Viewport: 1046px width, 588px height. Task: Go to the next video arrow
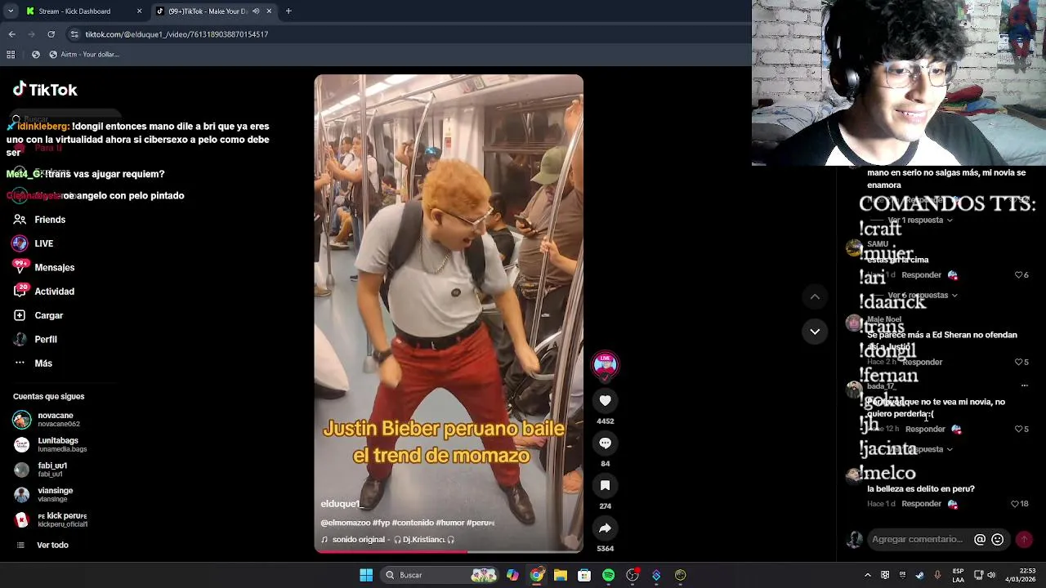[x=815, y=332]
